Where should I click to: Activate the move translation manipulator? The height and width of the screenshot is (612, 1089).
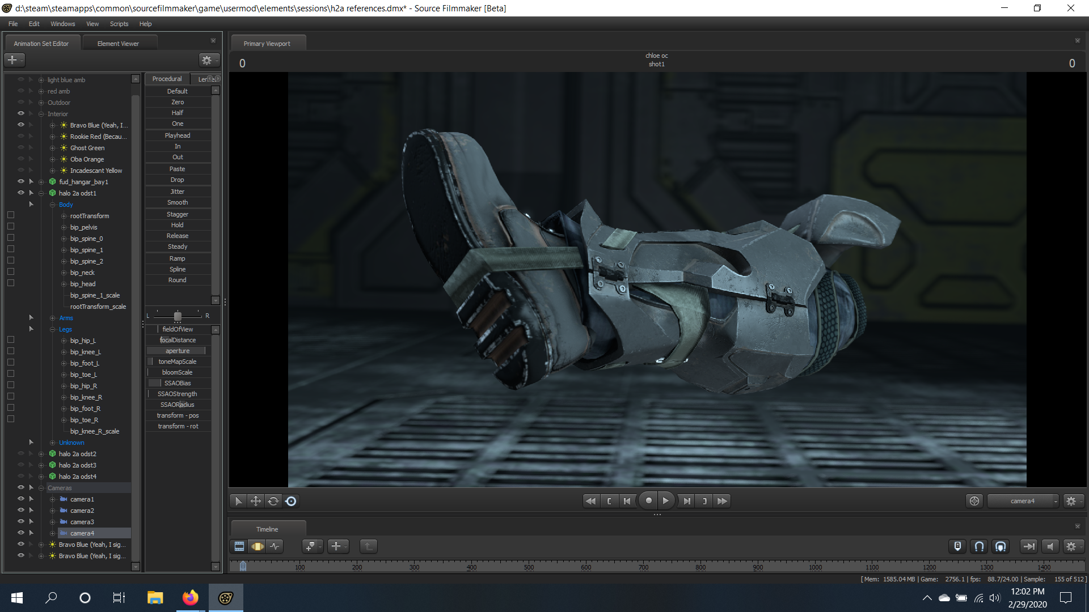(256, 501)
